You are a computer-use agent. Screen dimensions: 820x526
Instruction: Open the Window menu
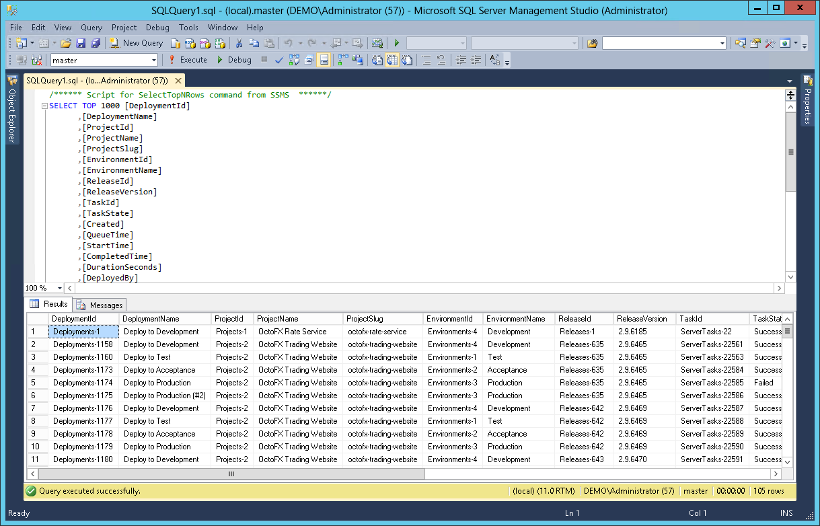(223, 28)
